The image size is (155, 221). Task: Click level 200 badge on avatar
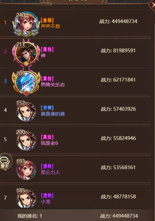[21, 132]
